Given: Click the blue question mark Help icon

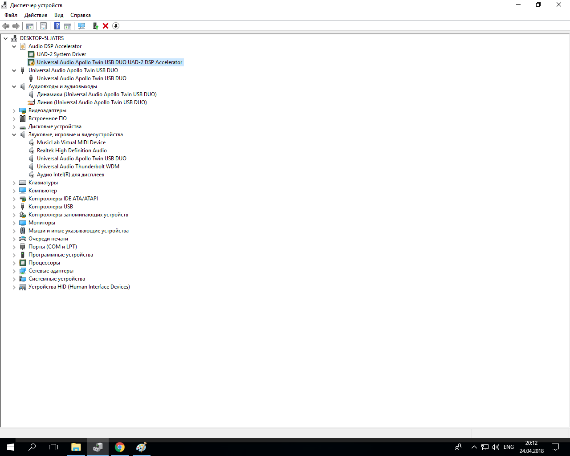Looking at the screenshot, I should click(x=57, y=26).
